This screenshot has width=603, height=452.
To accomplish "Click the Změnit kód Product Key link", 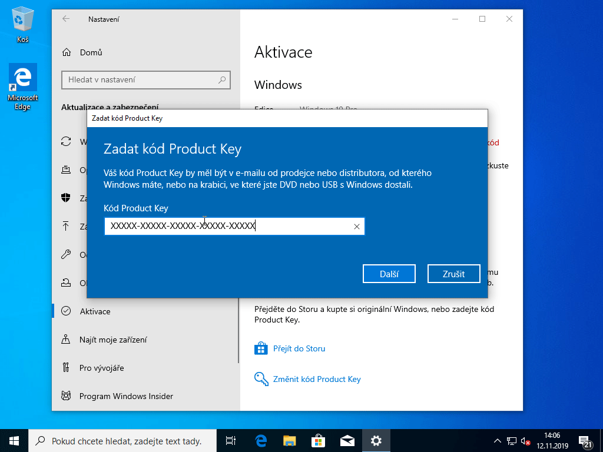I will [x=317, y=380].
